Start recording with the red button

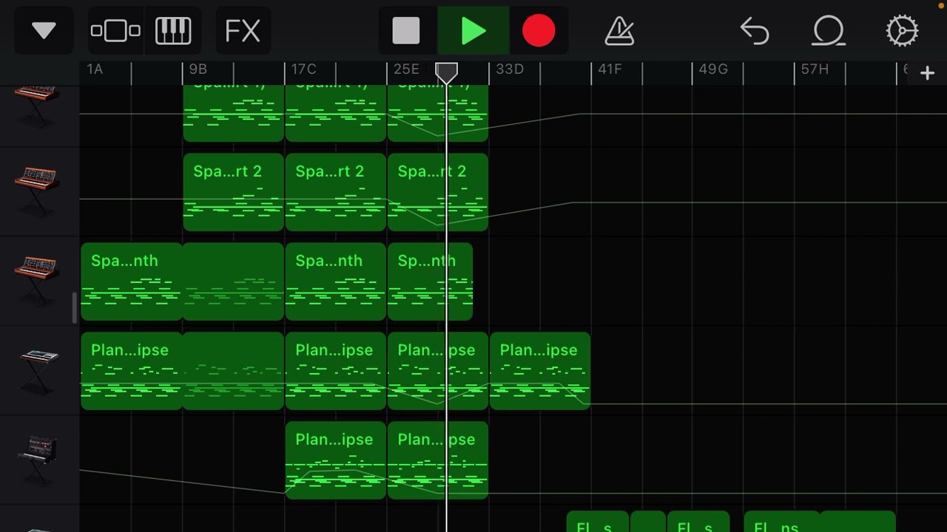(x=539, y=31)
